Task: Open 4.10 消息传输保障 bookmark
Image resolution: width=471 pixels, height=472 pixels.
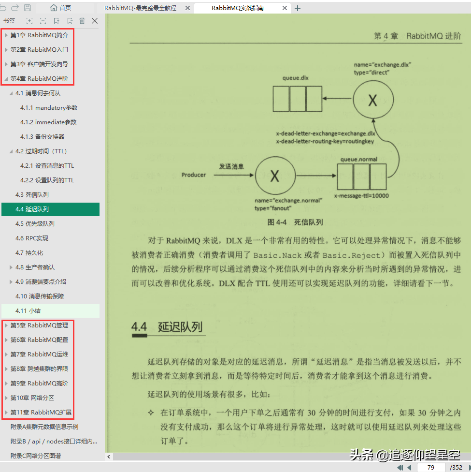Action: (x=40, y=296)
